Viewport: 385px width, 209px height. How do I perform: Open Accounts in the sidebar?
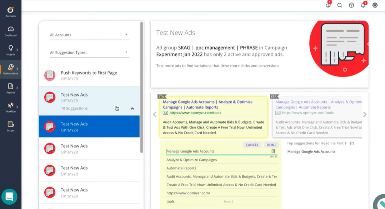point(11,12)
